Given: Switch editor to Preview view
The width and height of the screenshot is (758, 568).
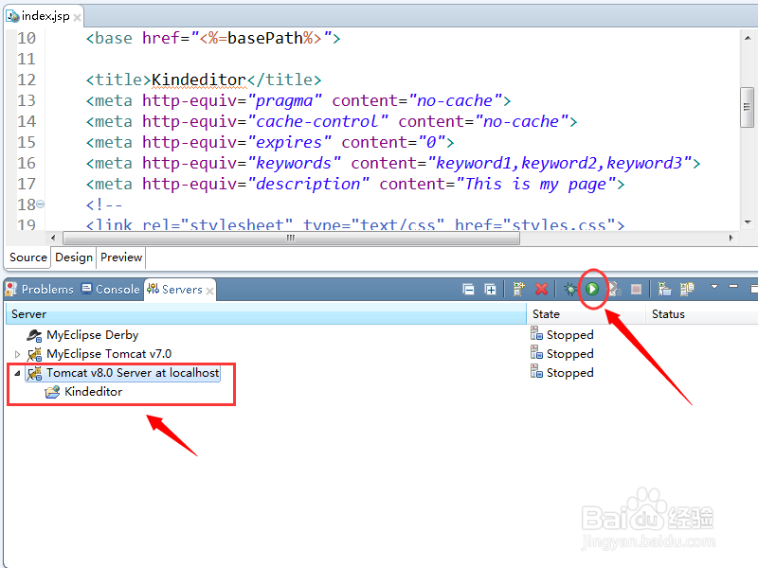Looking at the screenshot, I should 121,257.
